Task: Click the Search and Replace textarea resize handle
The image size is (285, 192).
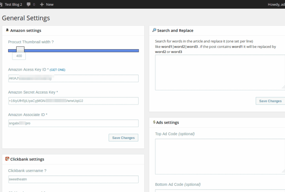Action: click(283, 88)
